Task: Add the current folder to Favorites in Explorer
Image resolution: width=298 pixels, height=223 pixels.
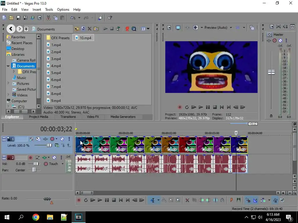Action: pos(96,29)
